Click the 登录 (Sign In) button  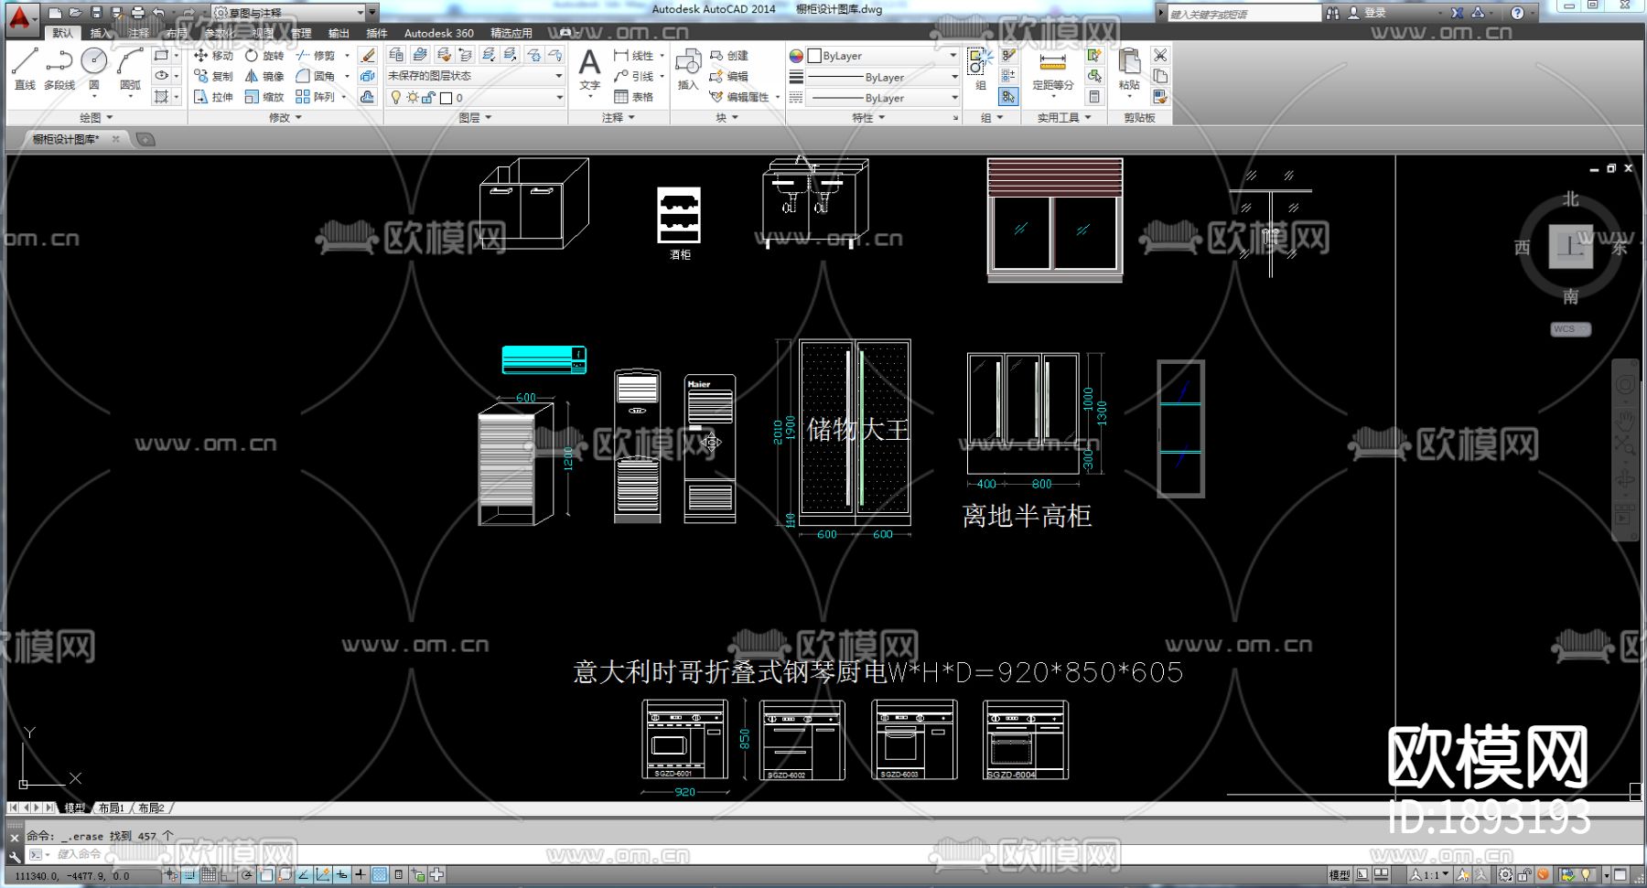point(1368,13)
